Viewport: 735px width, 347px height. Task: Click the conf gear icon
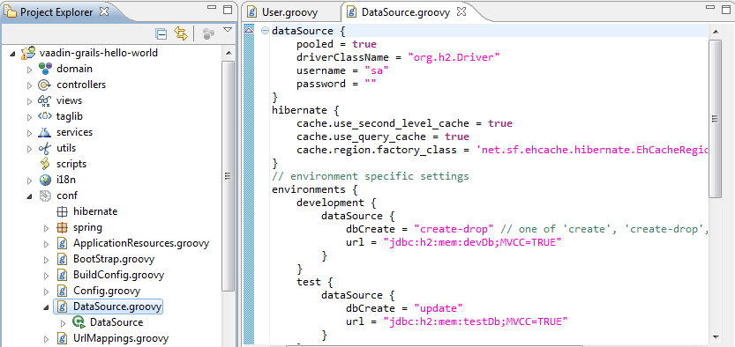[x=44, y=196]
